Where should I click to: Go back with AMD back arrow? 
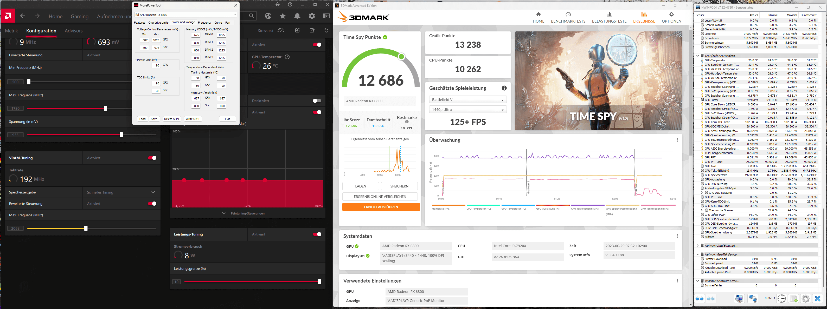[x=22, y=16]
